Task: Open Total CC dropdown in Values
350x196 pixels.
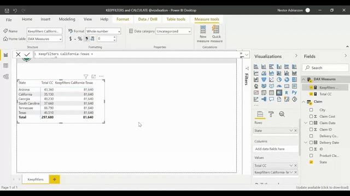Action: 291,166
